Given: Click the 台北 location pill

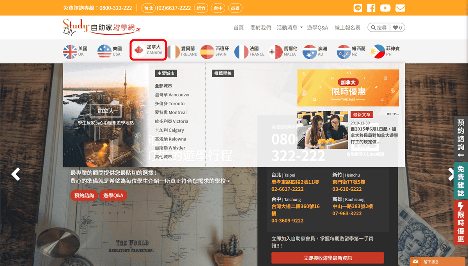Looking at the screenshot, I should coord(148,8).
